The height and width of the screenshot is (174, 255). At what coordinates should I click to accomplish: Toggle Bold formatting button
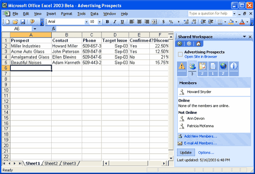108,22
